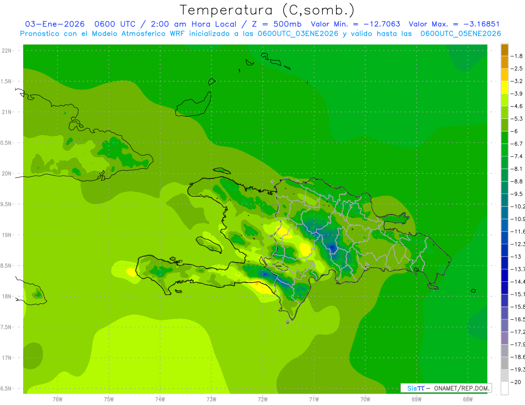Pick the gray swatch between -18.6 and -19.3
Image resolution: width=525 pixels, height=405 pixels.
coord(504,363)
